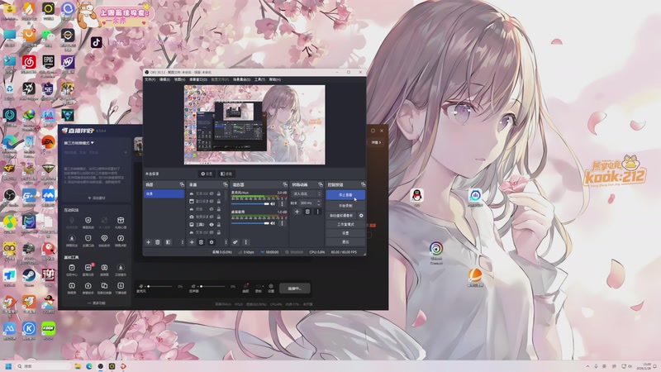The height and width of the screenshot is (372, 661).
Task: Undock the Audio Mixer panel float icon
Action: [285, 184]
